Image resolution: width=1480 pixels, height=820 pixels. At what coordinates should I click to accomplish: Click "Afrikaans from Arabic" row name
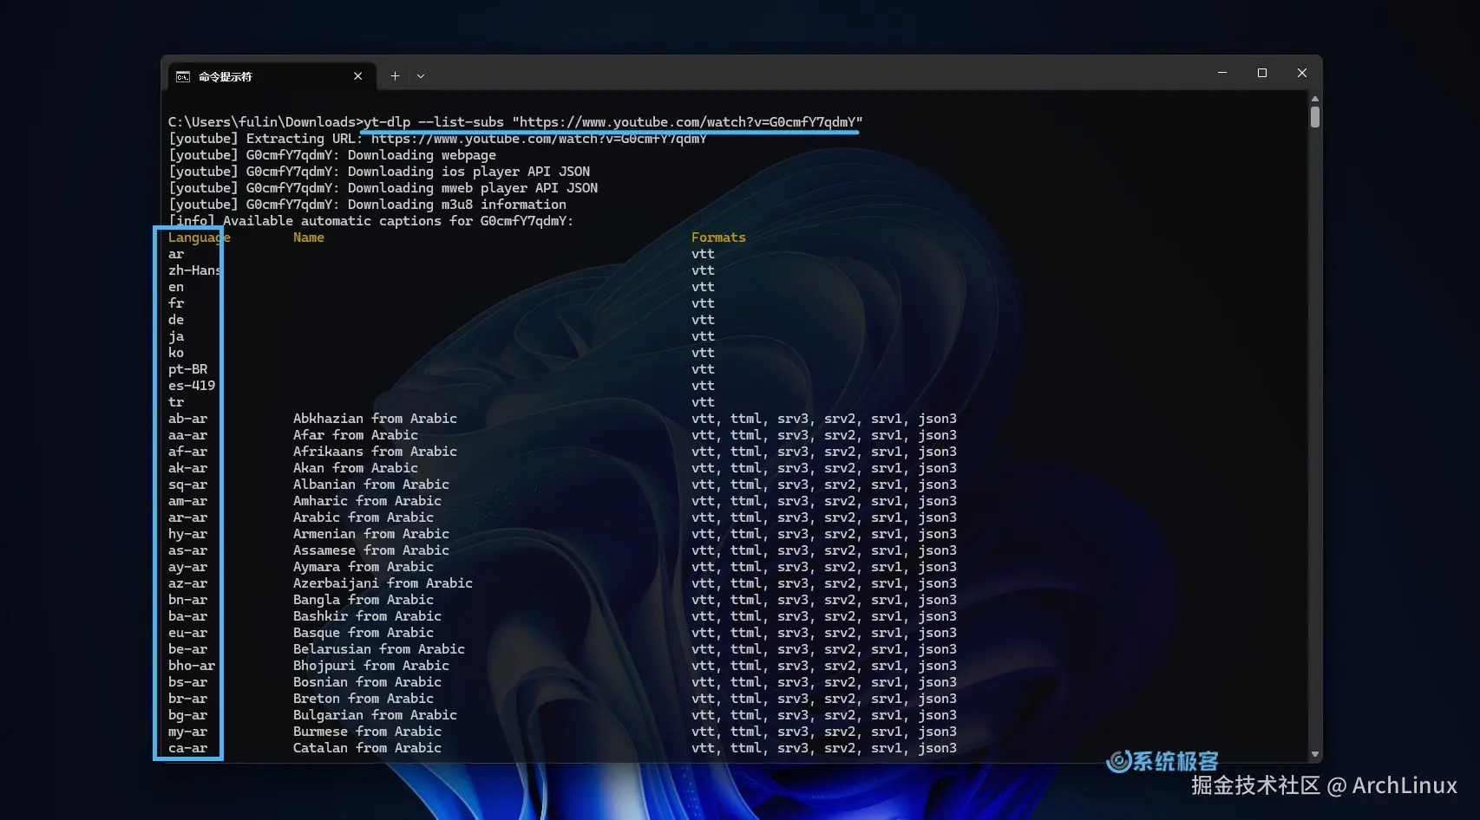(375, 452)
